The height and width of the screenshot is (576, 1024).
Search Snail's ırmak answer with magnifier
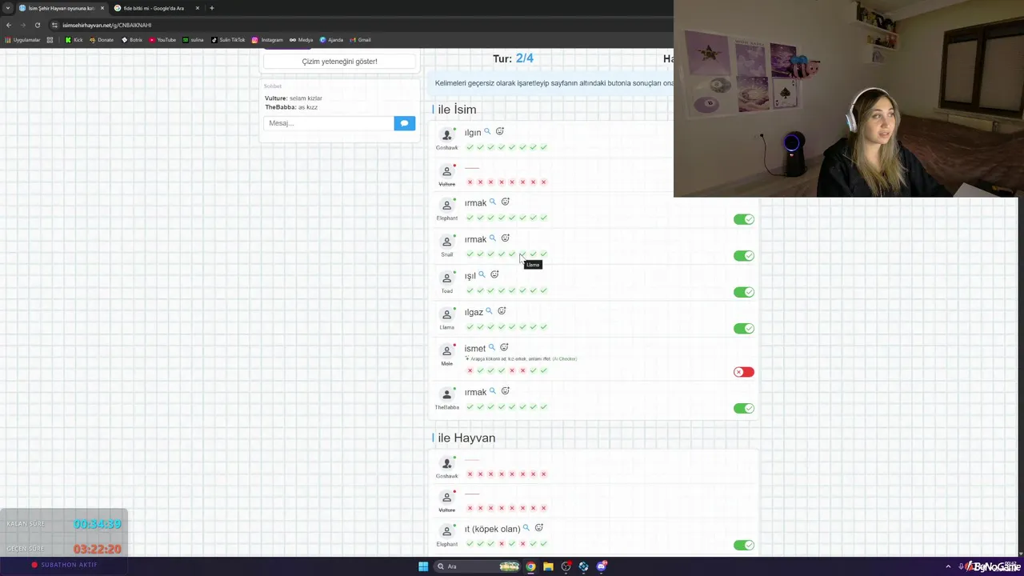coord(493,238)
